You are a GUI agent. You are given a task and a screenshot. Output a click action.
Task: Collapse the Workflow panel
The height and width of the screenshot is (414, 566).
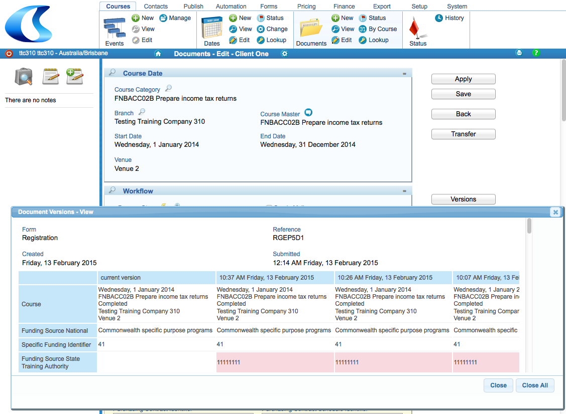pos(404,191)
